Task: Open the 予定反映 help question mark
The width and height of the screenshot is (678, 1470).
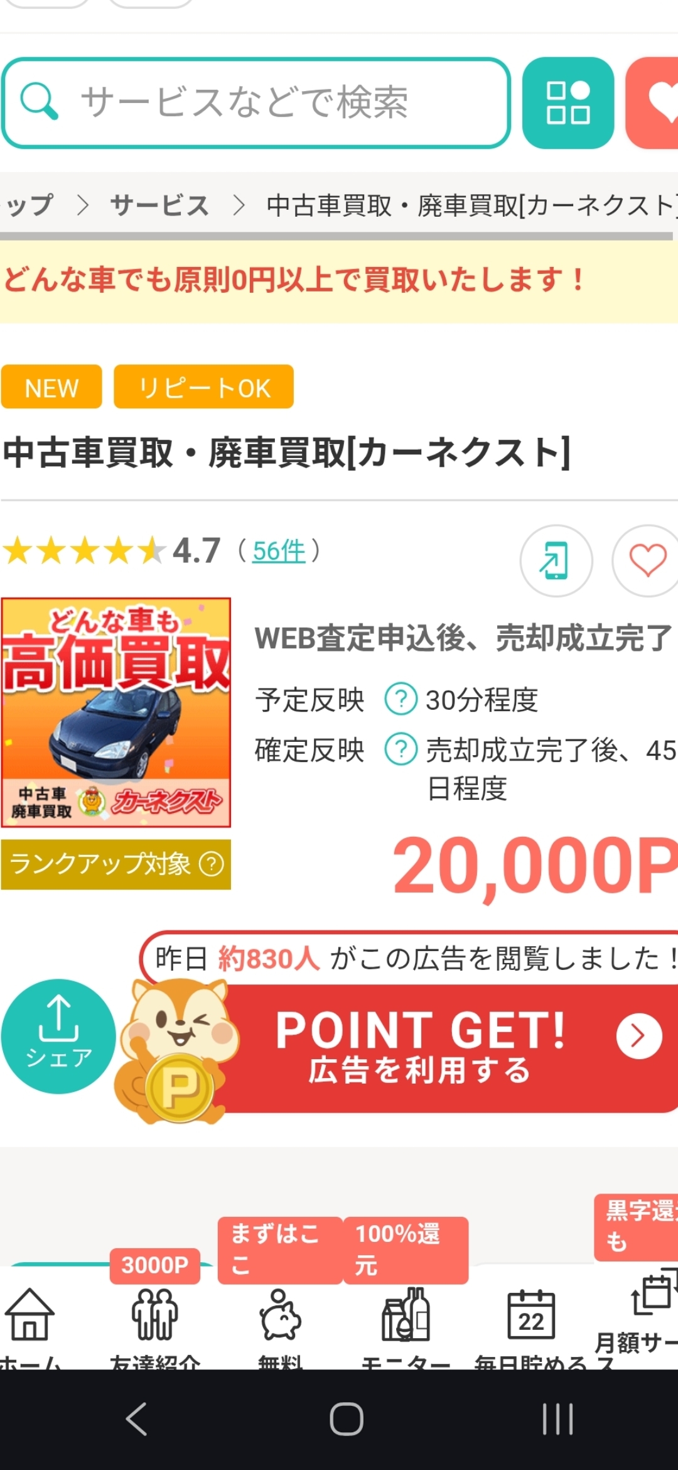Action: click(401, 699)
